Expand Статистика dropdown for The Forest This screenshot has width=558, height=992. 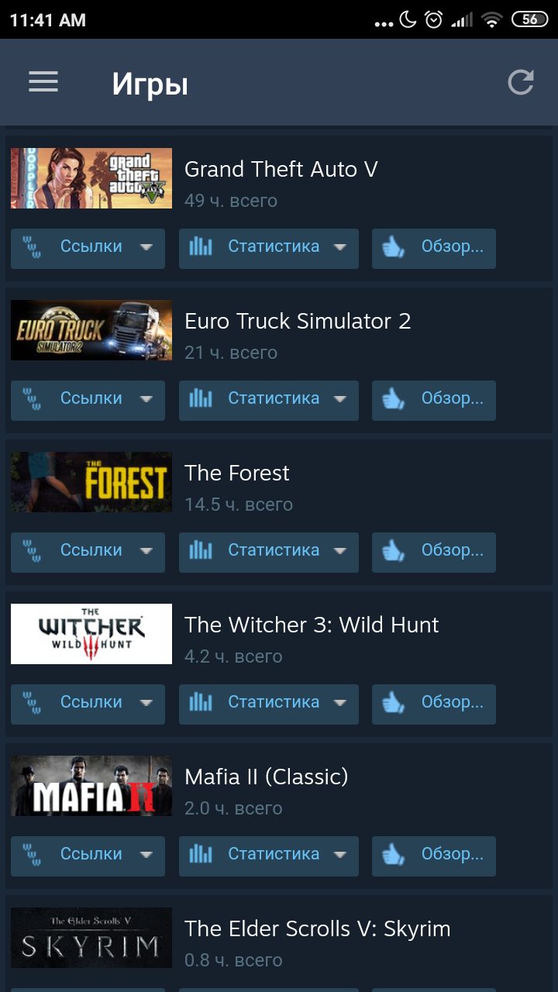pos(339,551)
